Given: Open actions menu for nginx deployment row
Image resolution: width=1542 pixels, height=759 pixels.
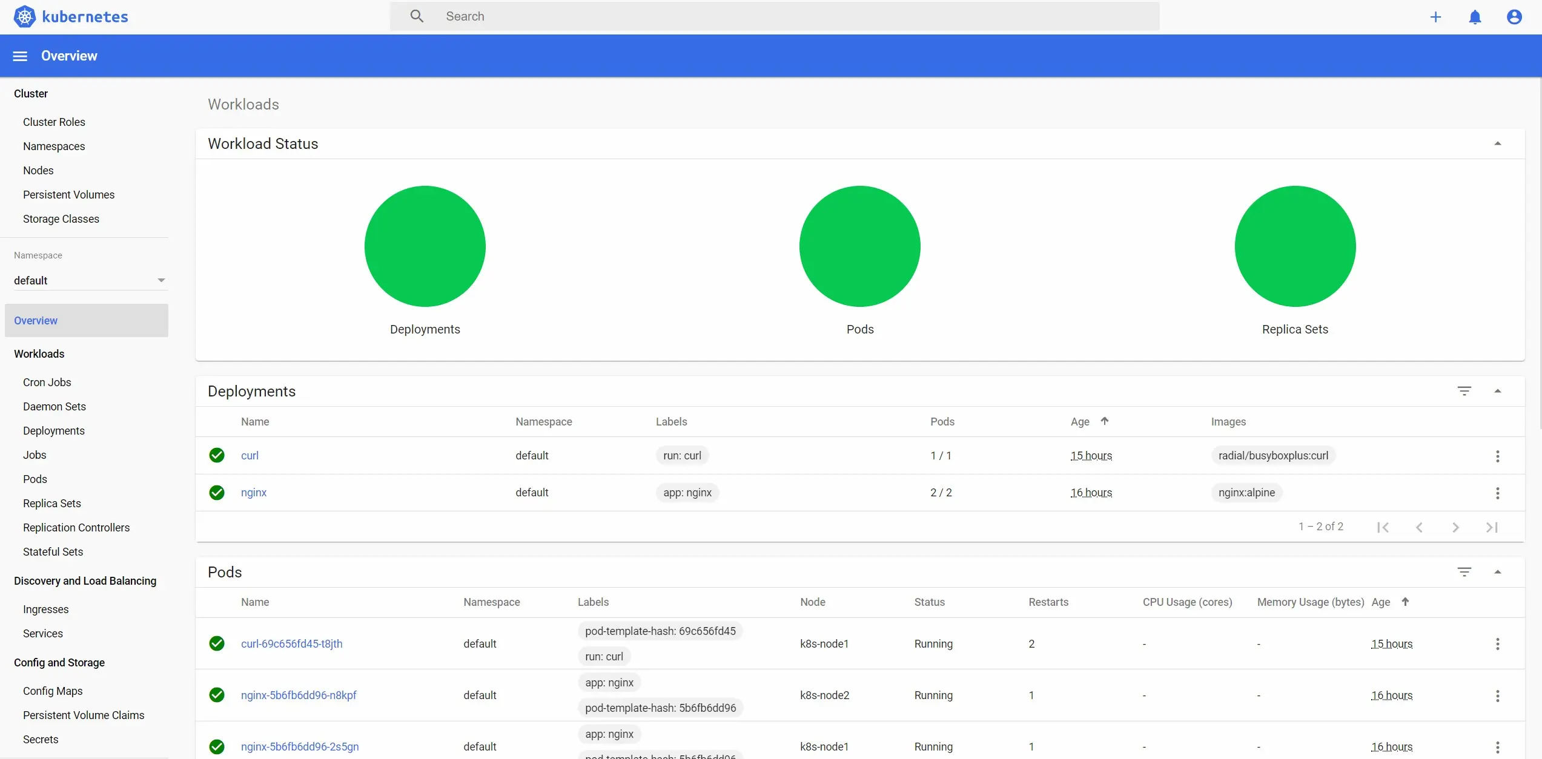Looking at the screenshot, I should (x=1497, y=493).
